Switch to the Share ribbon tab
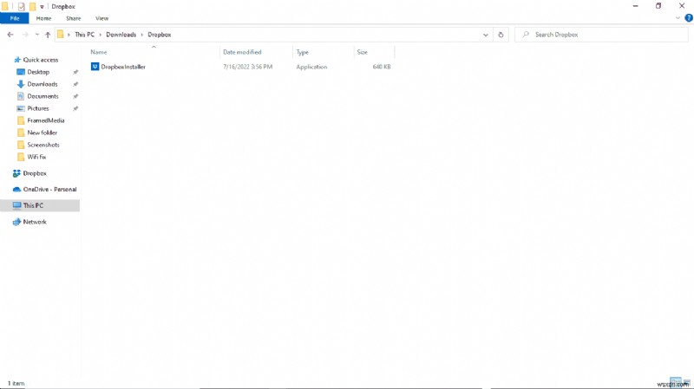The width and height of the screenshot is (694, 389). pos(74,18)
